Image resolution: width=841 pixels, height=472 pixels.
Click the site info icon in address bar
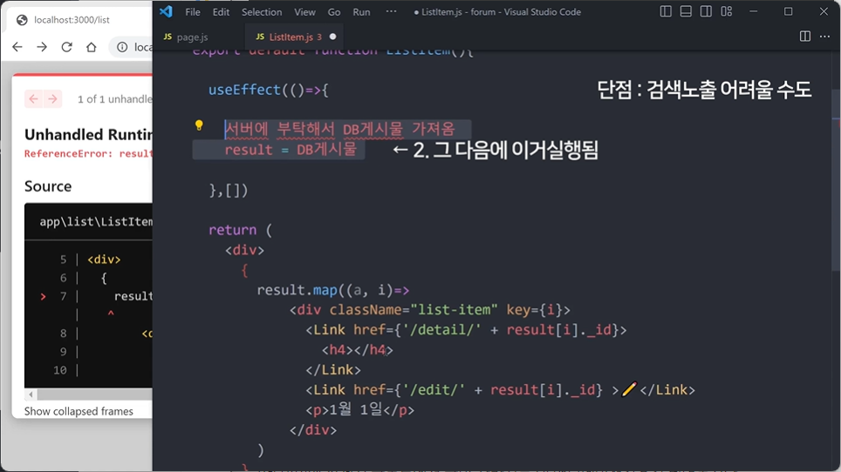[122, 47]
